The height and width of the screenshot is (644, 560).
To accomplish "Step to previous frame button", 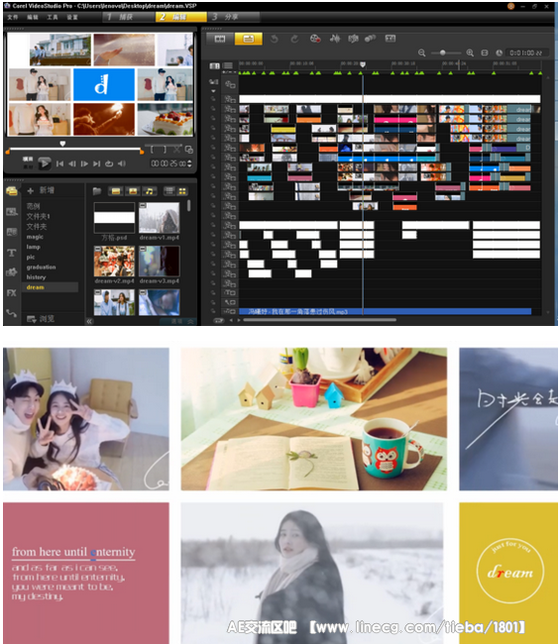I will coord(72,163).
